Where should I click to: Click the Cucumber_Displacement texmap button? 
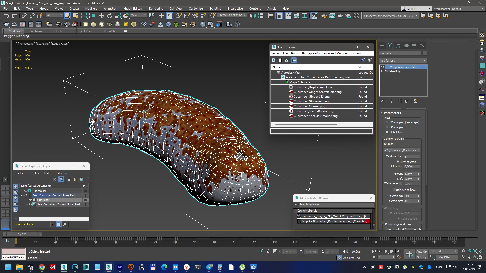(x=402, y=150)
